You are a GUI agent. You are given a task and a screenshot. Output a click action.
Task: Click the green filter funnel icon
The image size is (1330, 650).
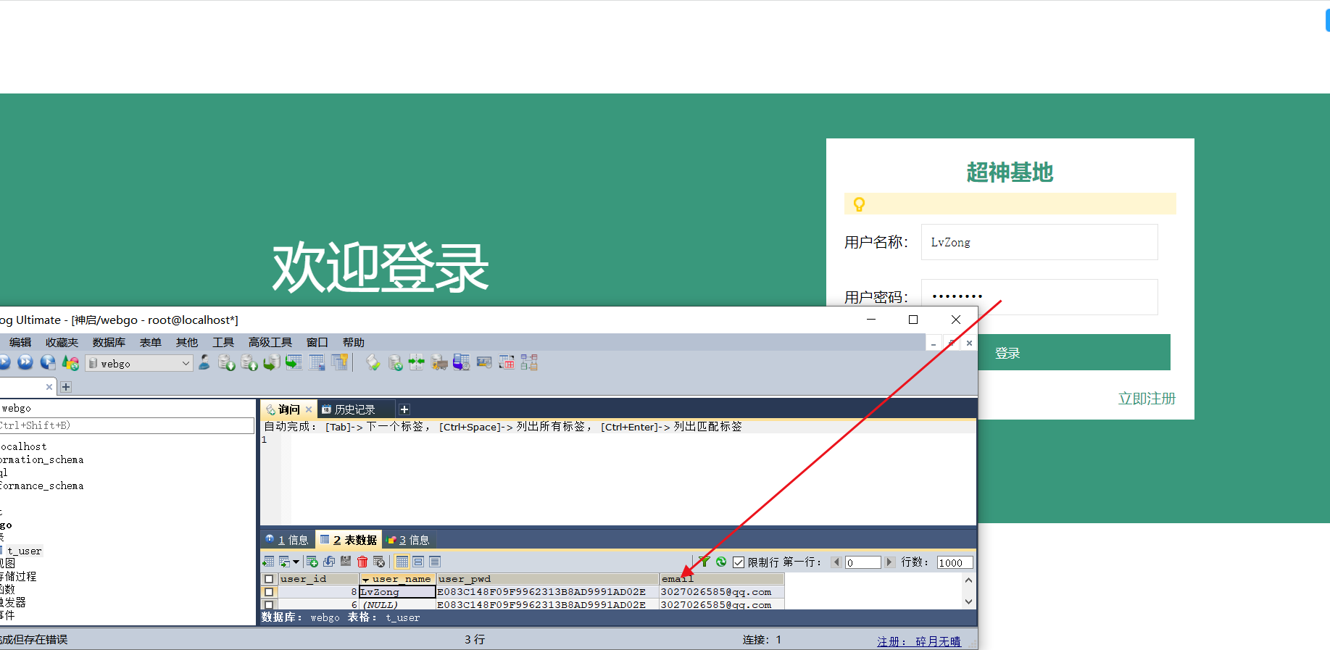point(705,562)
